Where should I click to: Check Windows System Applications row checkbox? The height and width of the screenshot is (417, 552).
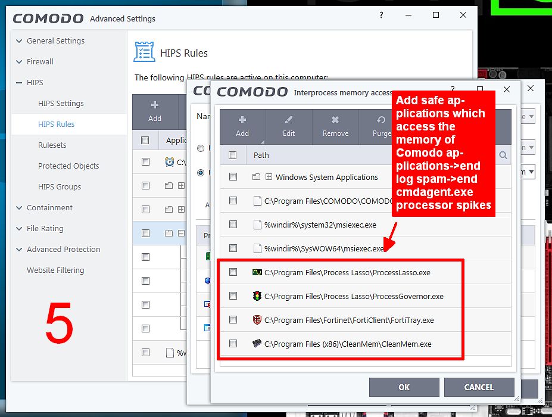tap(233, 177)
